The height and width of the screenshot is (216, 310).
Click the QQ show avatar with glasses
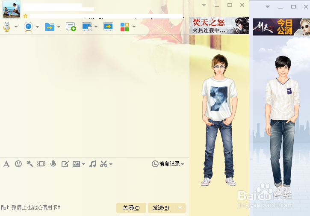[219, 120]
